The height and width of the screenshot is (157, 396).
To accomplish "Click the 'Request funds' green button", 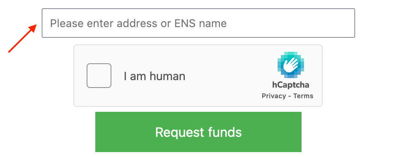I will pyautogui.click(x=198, y=132).
